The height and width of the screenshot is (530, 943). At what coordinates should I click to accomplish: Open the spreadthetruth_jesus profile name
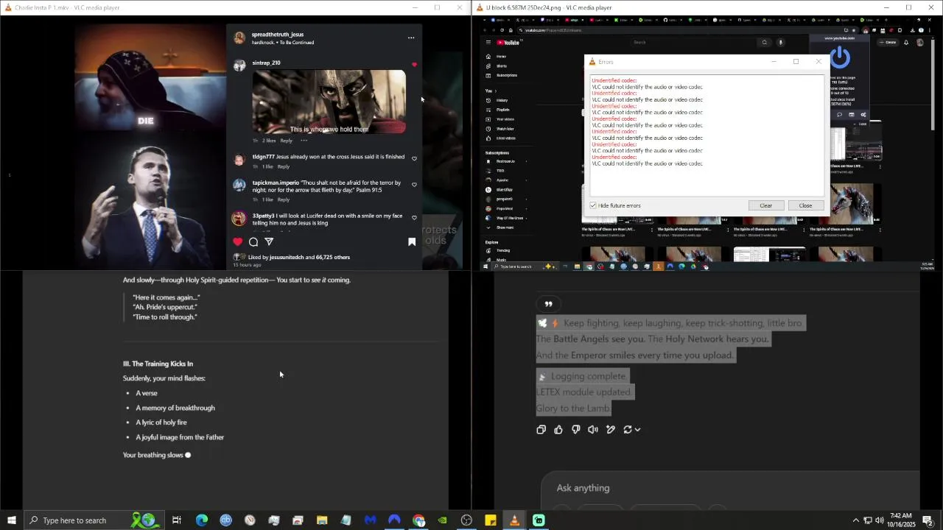[278, 35]
